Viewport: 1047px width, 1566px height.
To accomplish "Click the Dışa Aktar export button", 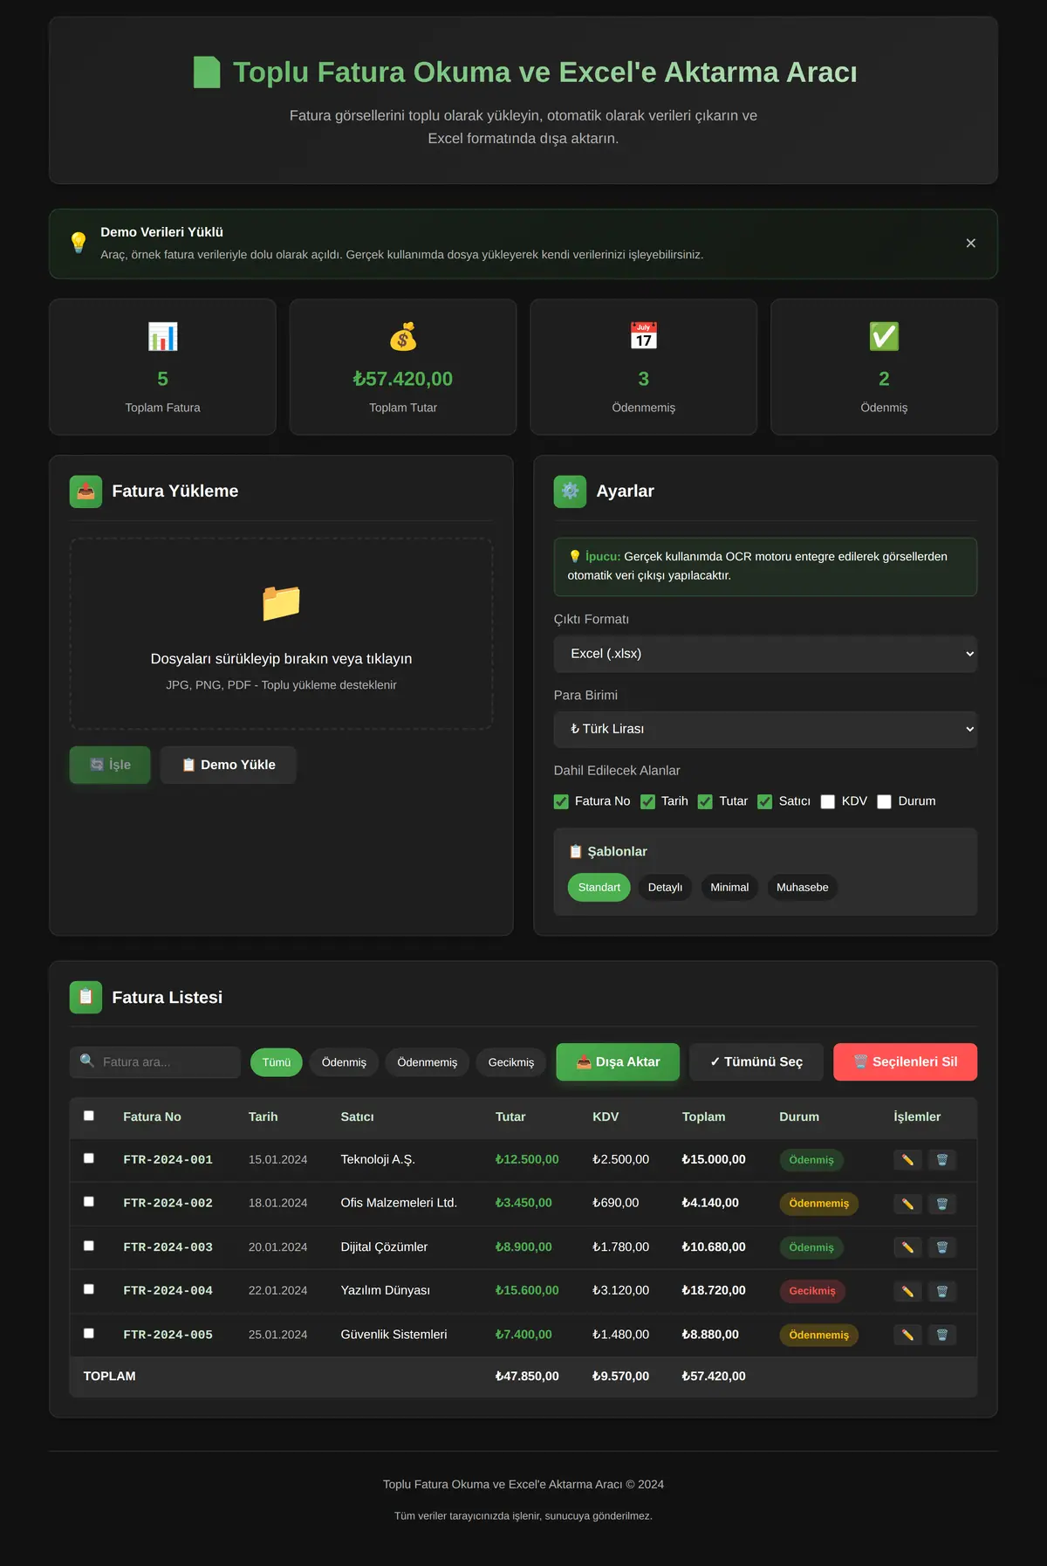I will coord(618,1062).
